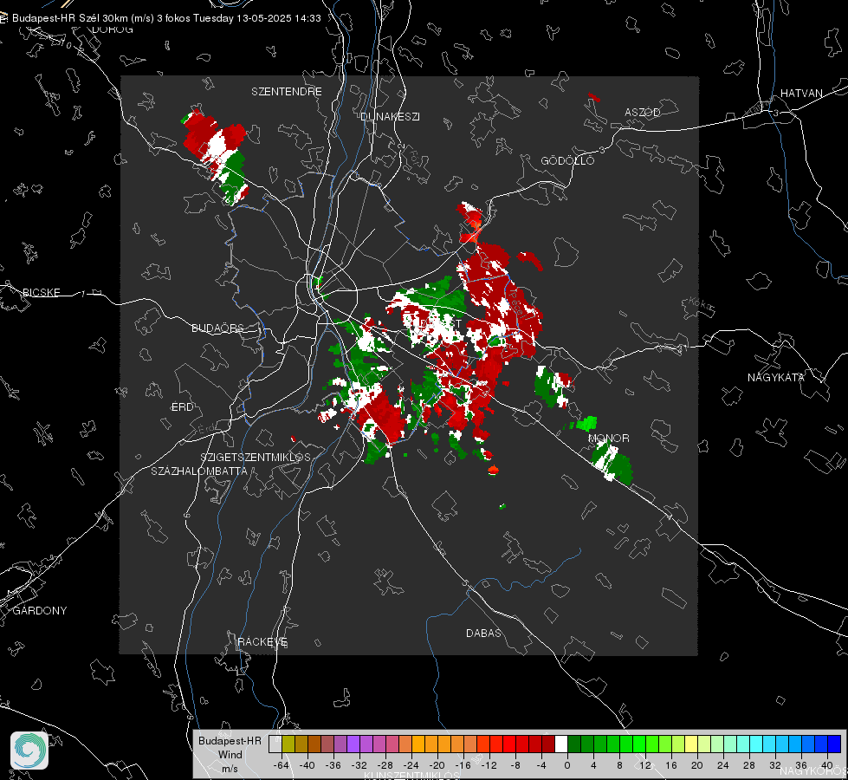Click the RÁCKEVE town label
Screen dimensions: 848x780
262,642
